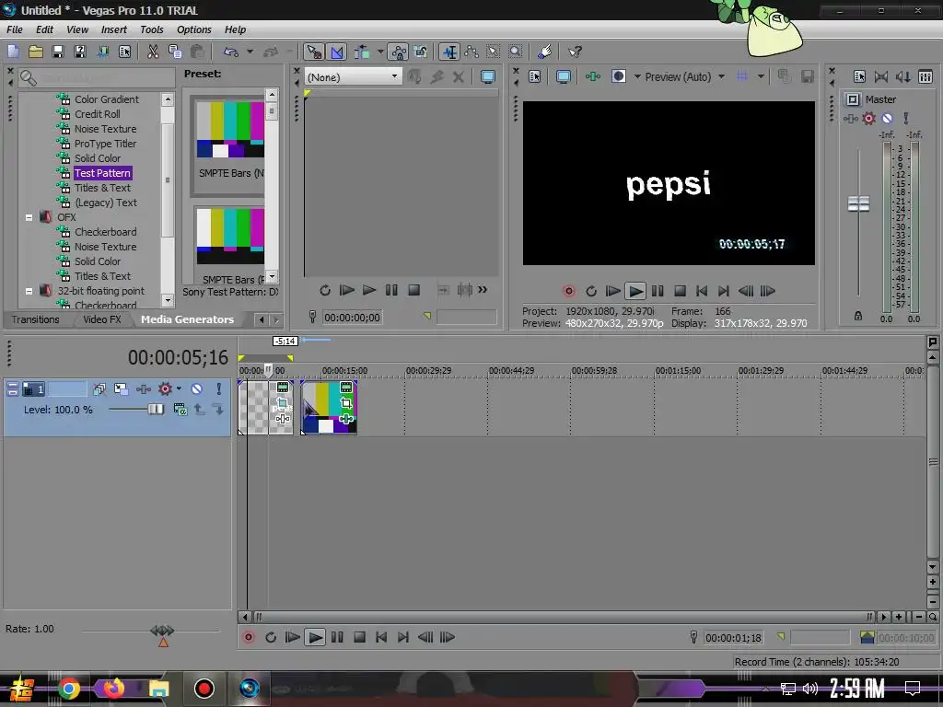Pause playback in the video preview panel
This screenshot has width=943, height=707.
pyautogui.click(x=658, y=291)
